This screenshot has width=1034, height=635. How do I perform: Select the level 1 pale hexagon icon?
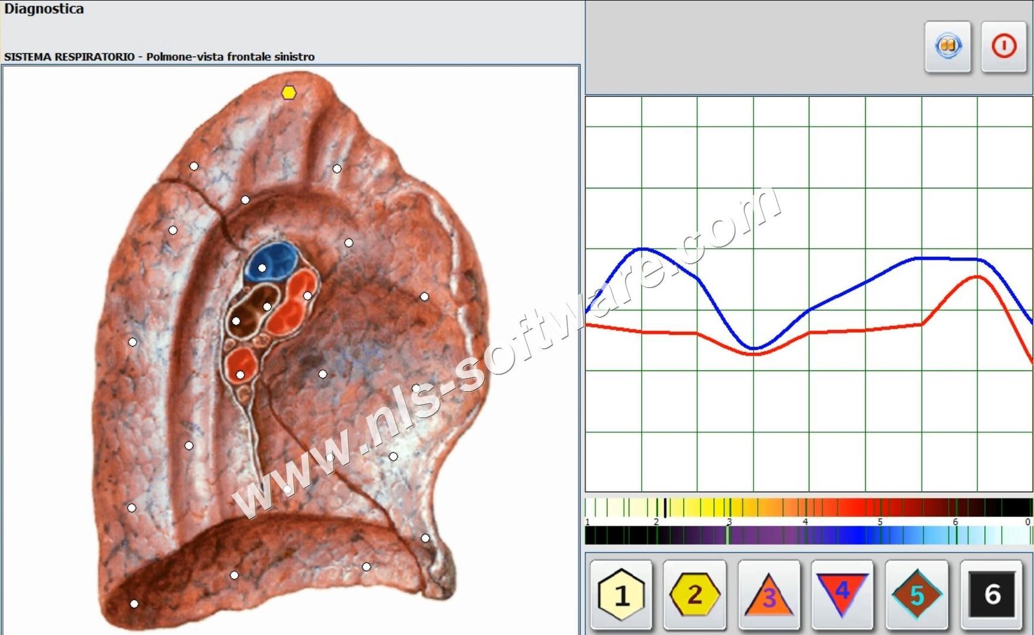[621, 594]
